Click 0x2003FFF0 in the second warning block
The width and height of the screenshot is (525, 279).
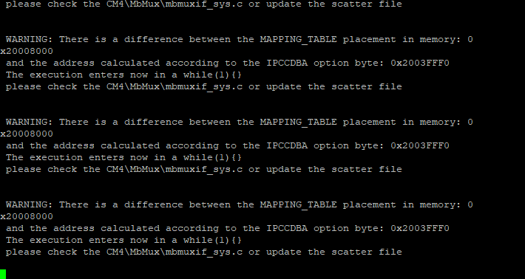[419, 145]
